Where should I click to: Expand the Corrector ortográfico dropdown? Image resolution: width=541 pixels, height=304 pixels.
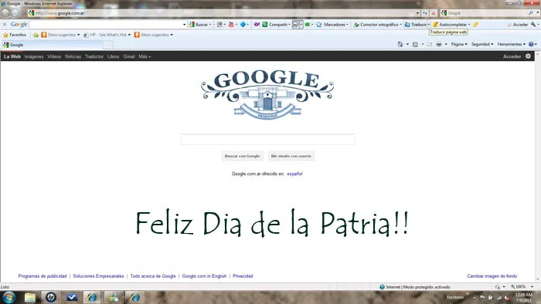pos(400,25)
